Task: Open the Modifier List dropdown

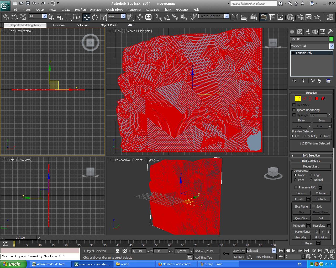Action: coord(331,46)
